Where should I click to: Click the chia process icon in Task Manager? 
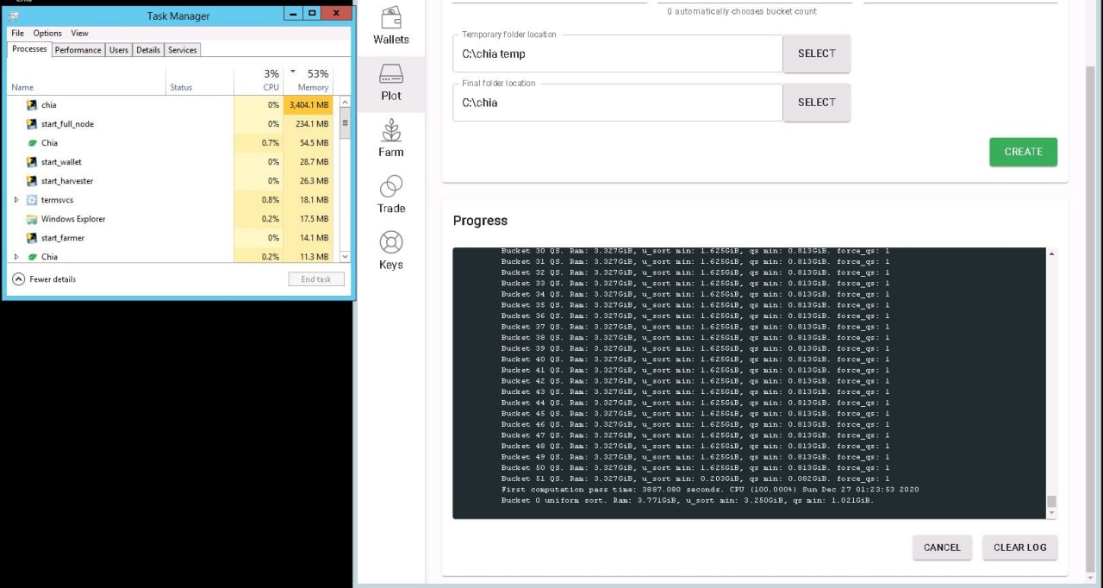coord(32,105)
